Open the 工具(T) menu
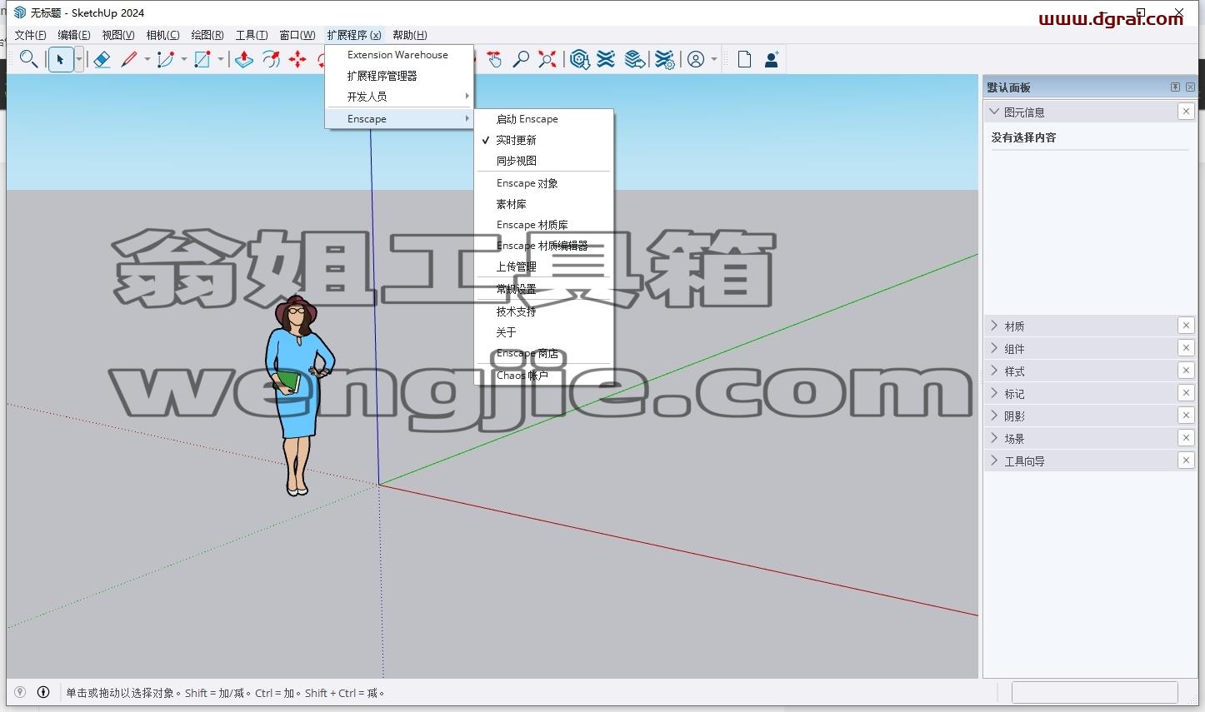This screenshot has height=712, width=1205. [x=252, y=34]
